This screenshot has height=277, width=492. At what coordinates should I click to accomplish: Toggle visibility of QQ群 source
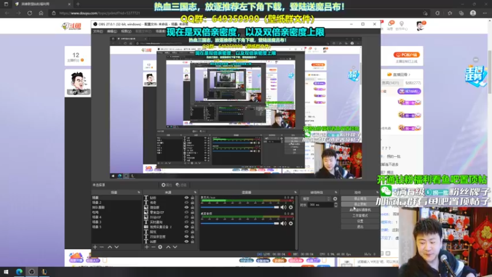point(186,241)
